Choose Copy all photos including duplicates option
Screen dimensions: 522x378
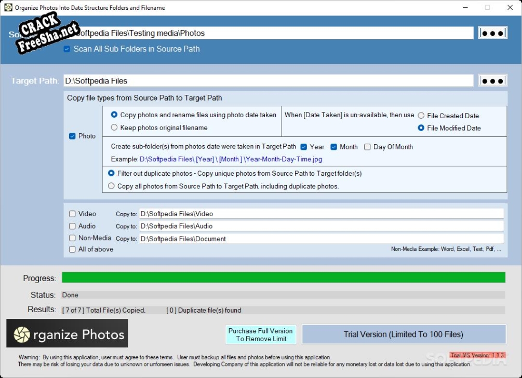pyautogui.click(x=111, y=186)
